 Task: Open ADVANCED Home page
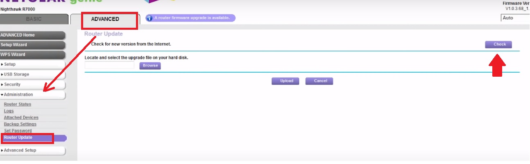(33, 35)
